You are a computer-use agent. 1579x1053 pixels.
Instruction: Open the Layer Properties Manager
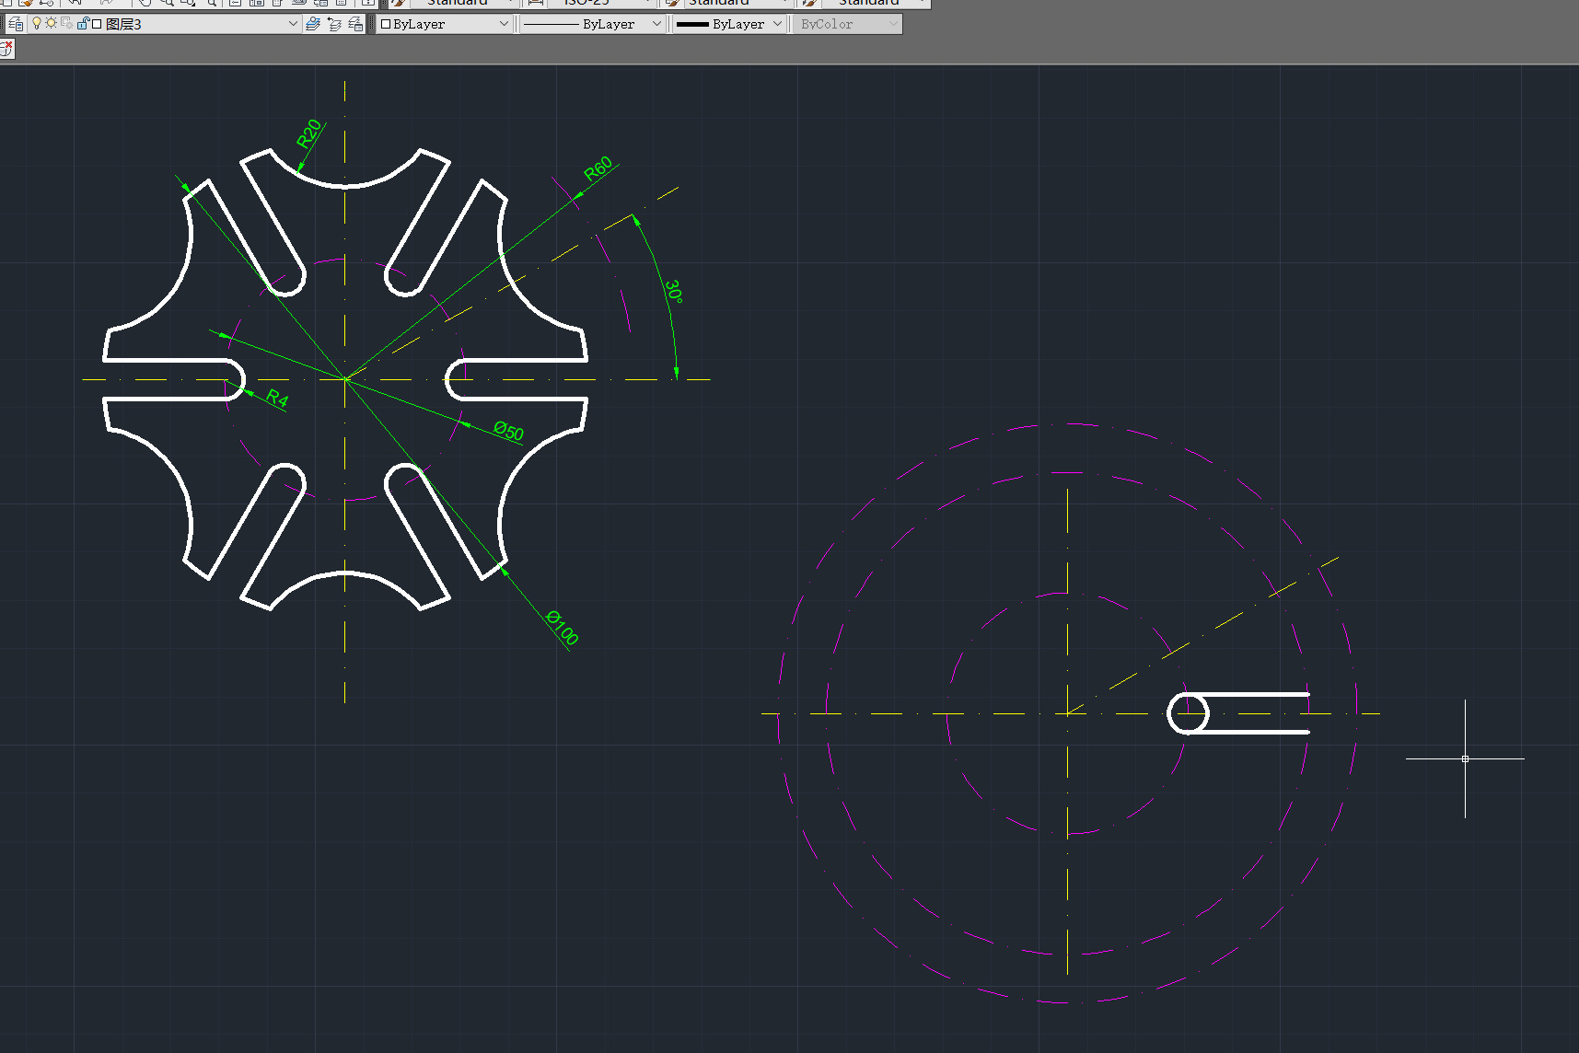coord(15,24)
